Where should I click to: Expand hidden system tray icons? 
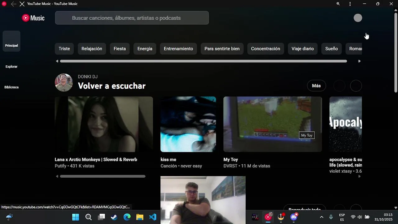click(x=322, y=217)
